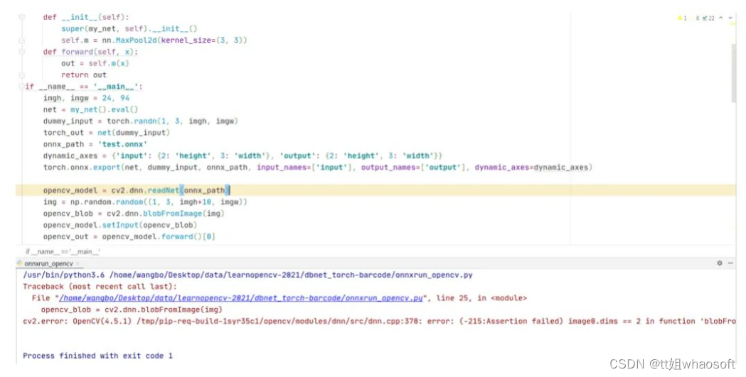Click the net = my_net().eval() line

pos(90,109)
